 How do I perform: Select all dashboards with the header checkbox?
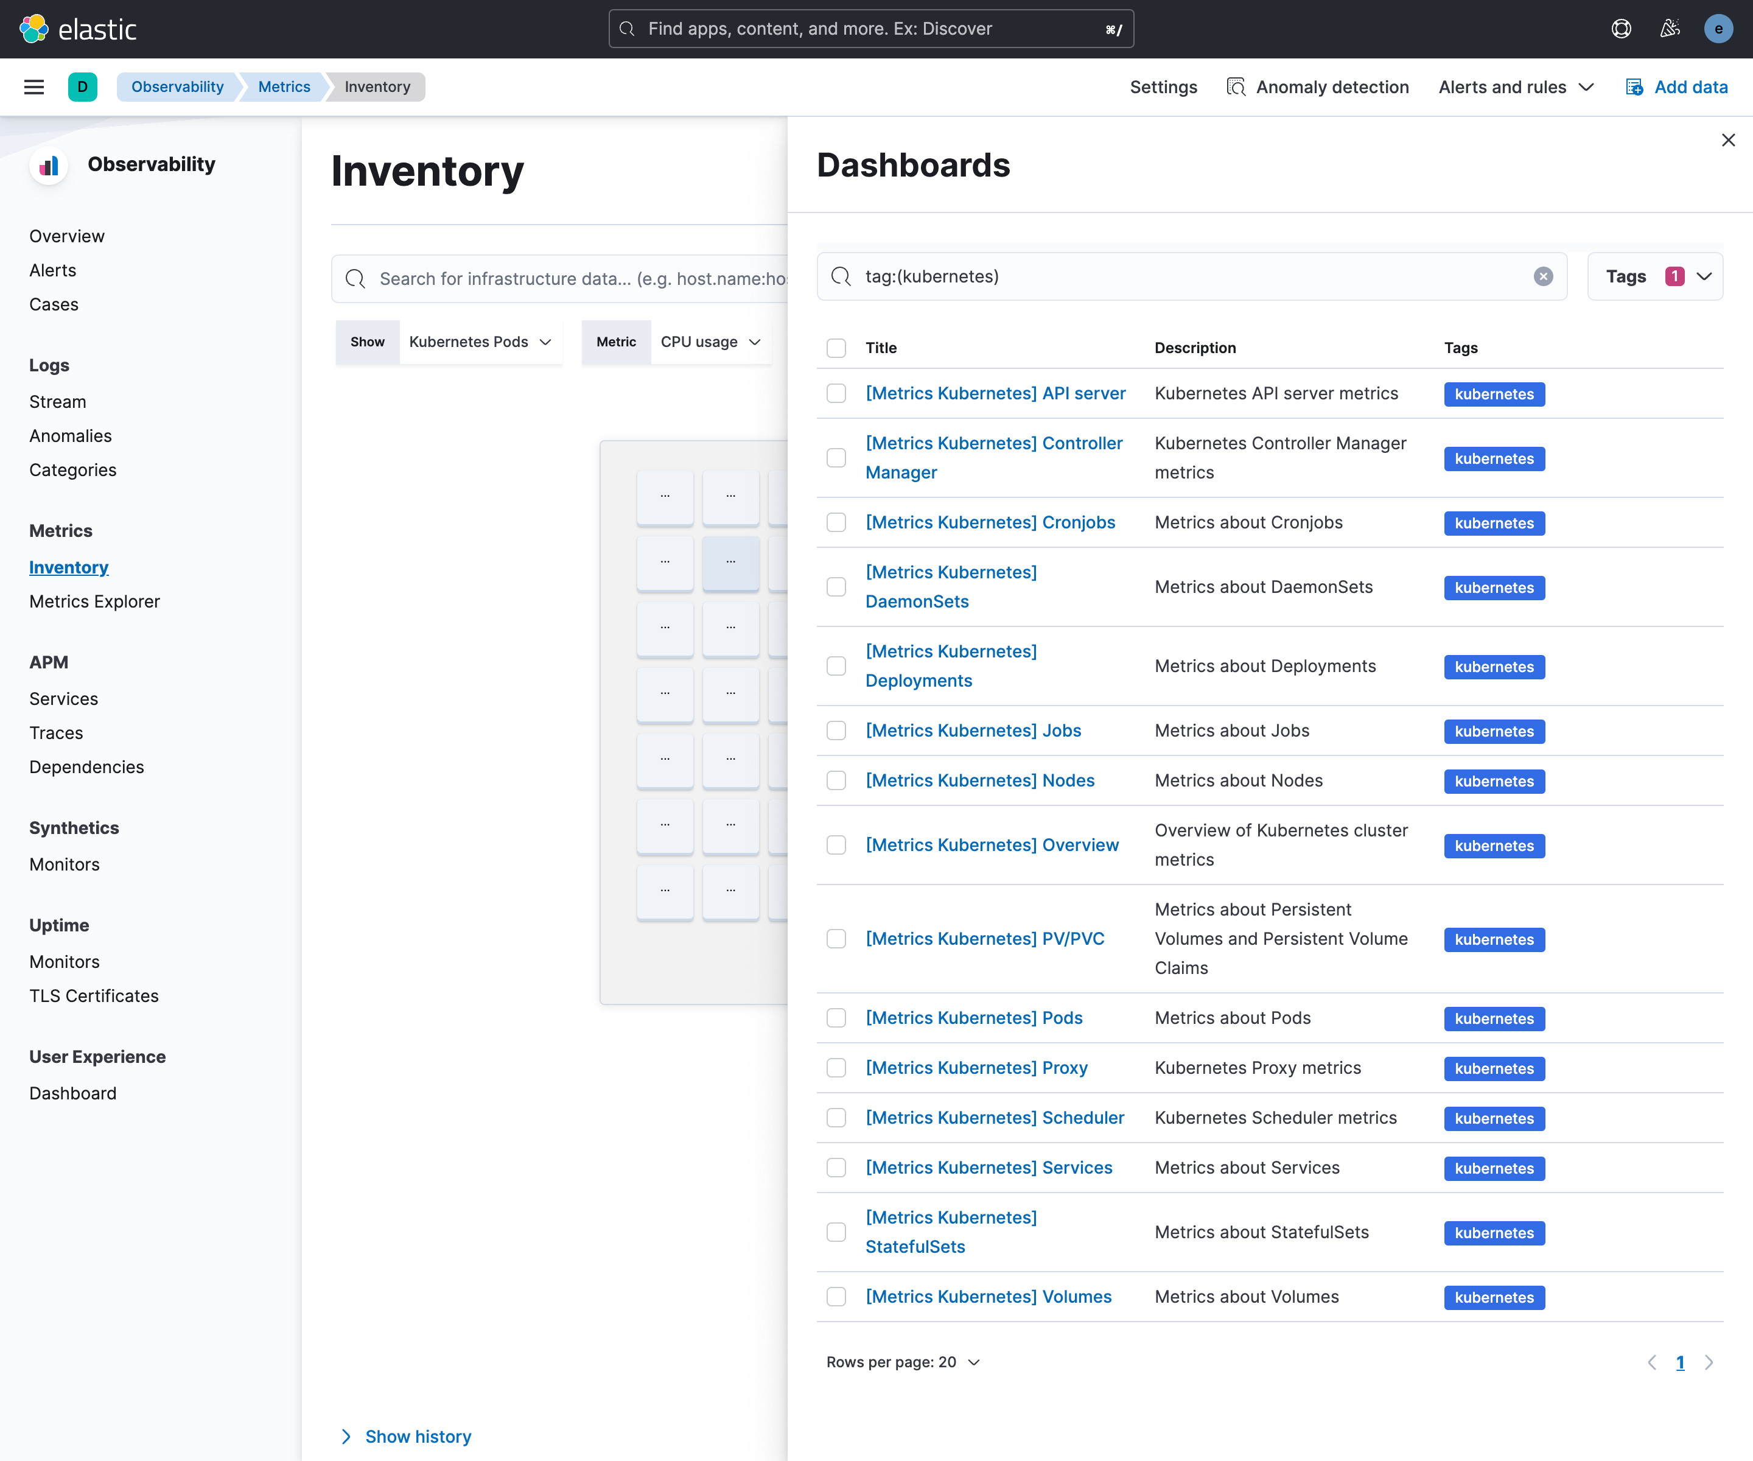836,348
